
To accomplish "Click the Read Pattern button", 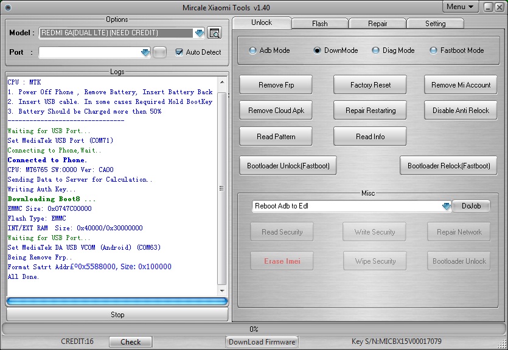I will click(276, 137).
